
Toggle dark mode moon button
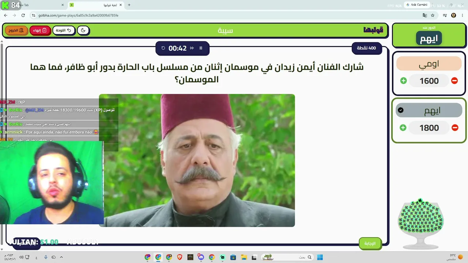pos(83,30)
